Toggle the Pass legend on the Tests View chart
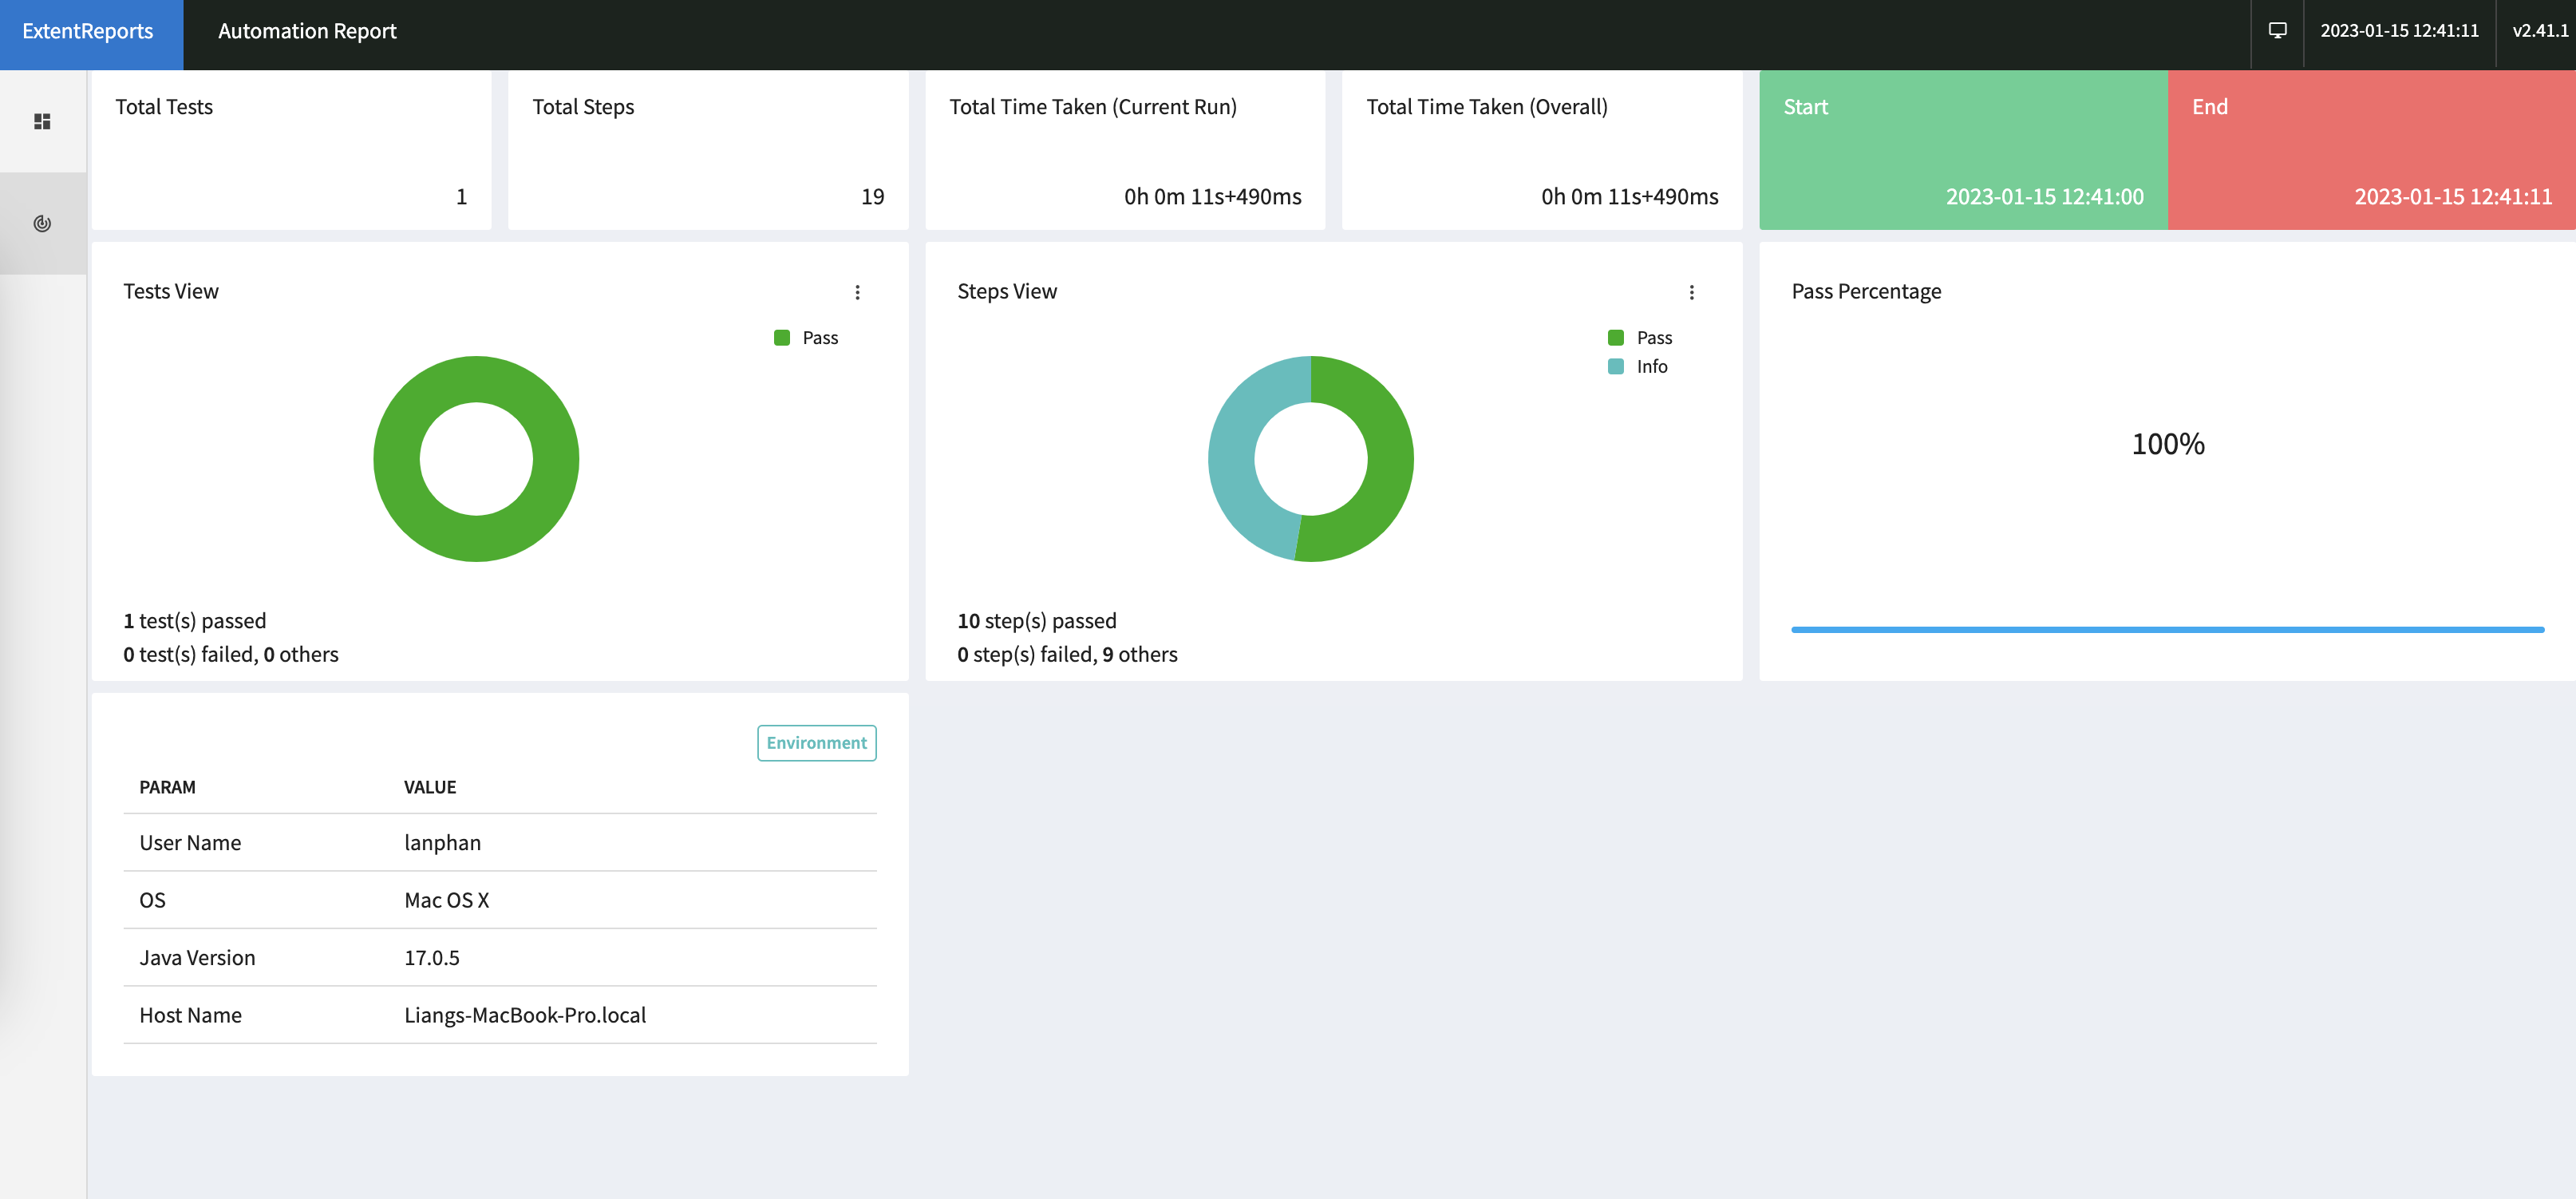 point(806,337)
